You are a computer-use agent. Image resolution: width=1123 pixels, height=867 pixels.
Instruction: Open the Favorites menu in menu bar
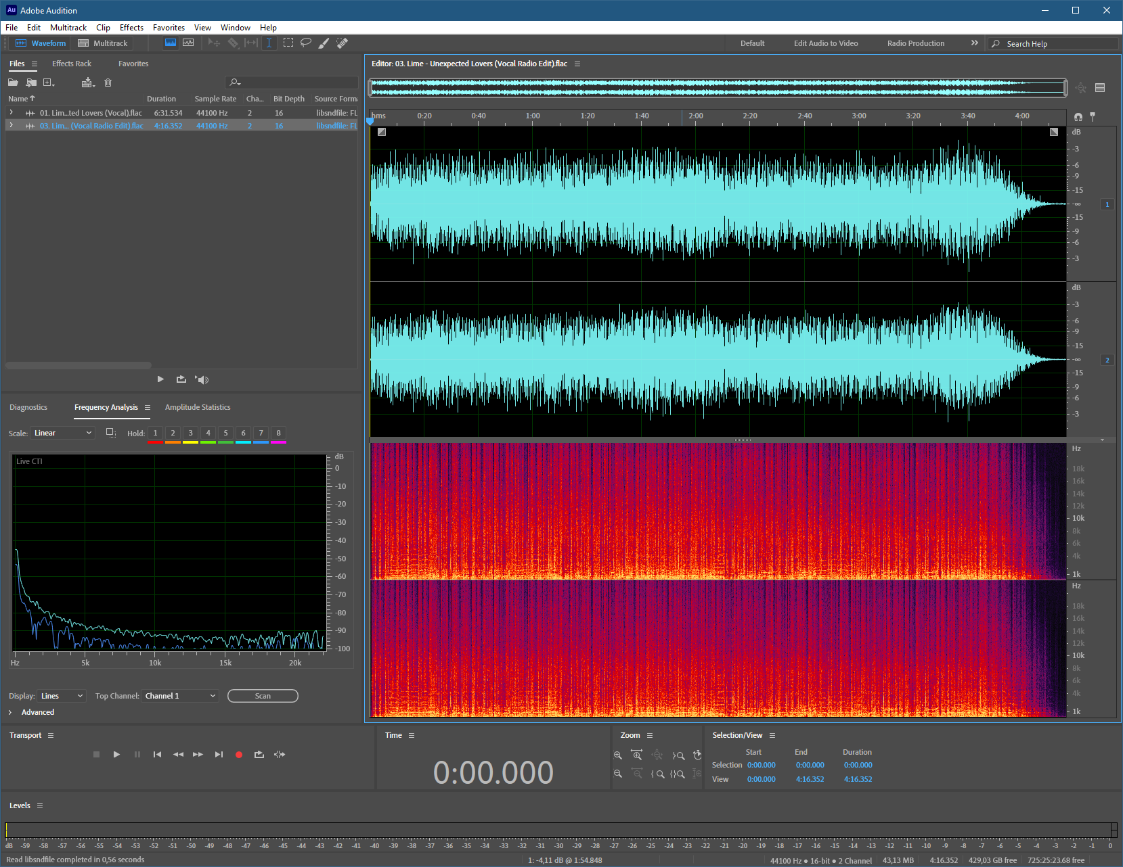coord(169,28)
